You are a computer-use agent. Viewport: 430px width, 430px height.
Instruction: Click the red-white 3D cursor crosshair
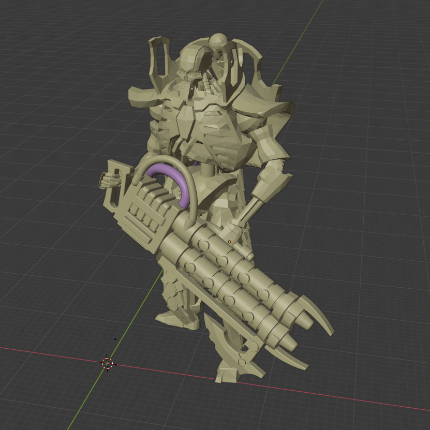[x=107, y=363]
